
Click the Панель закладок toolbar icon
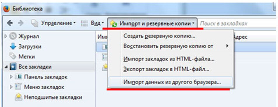(18, 77)
